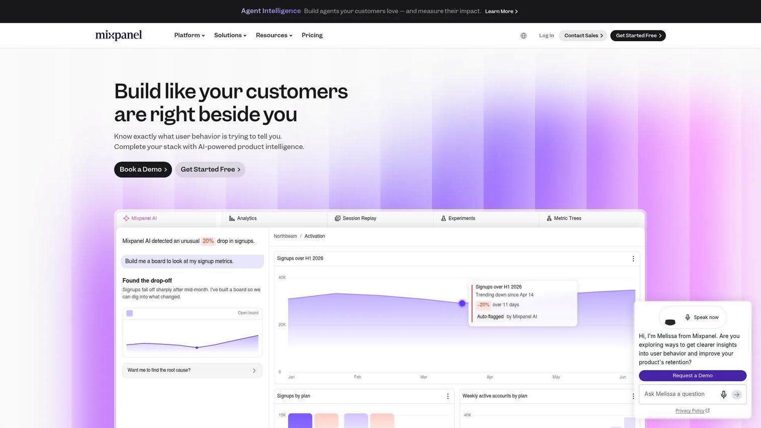Expand the Resources dropdown menu
Viewport: 761px width, 428px height.
coord(274,35)
